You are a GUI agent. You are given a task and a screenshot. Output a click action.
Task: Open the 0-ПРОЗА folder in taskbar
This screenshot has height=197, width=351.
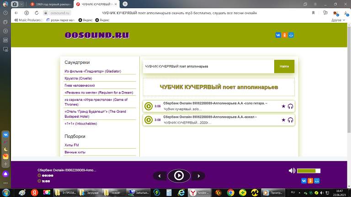(x=66, y=192)
